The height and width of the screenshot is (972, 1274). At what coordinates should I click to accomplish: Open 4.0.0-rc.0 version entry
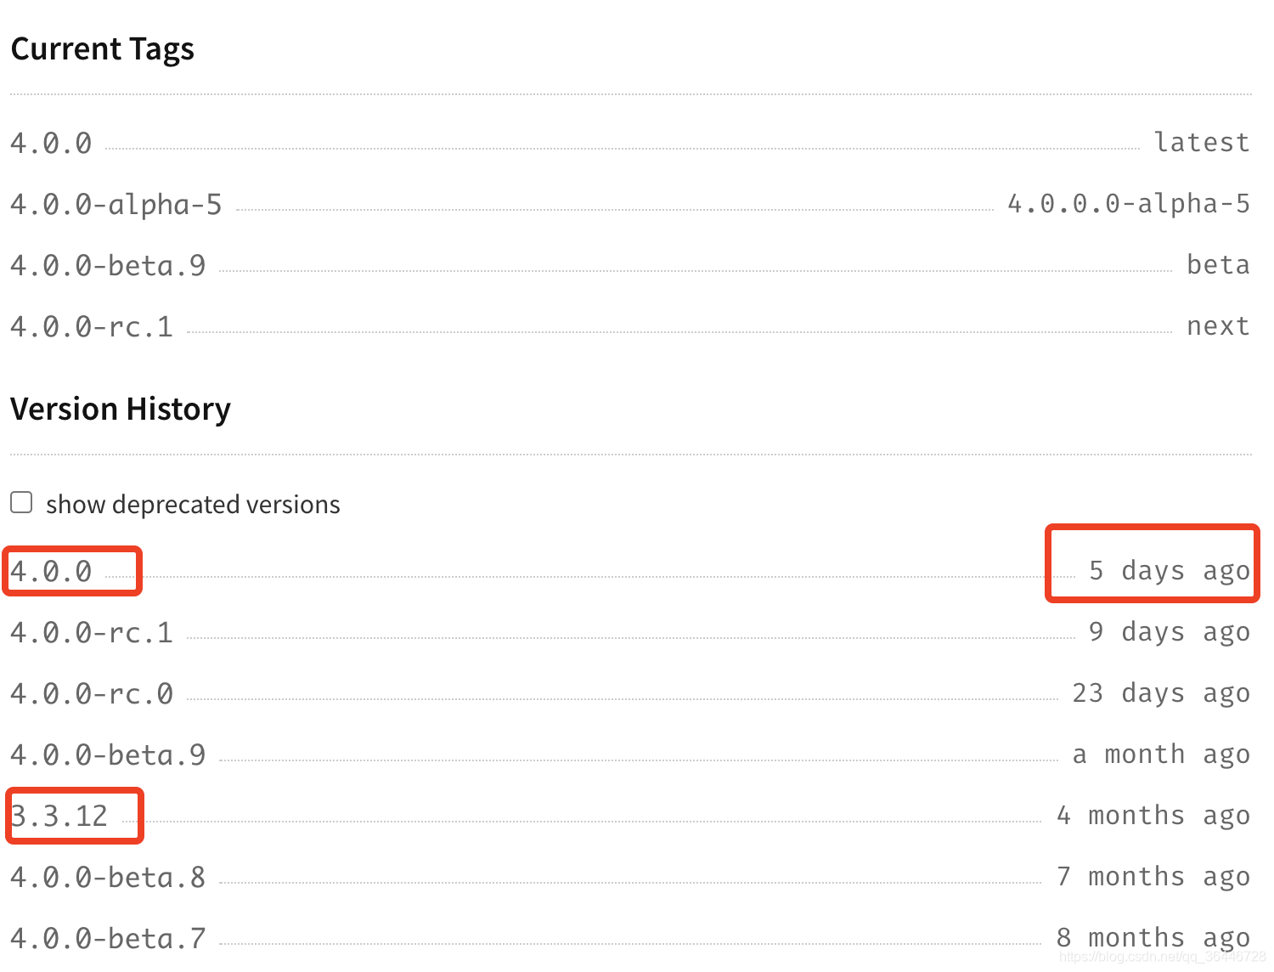[x=92, y=693]
